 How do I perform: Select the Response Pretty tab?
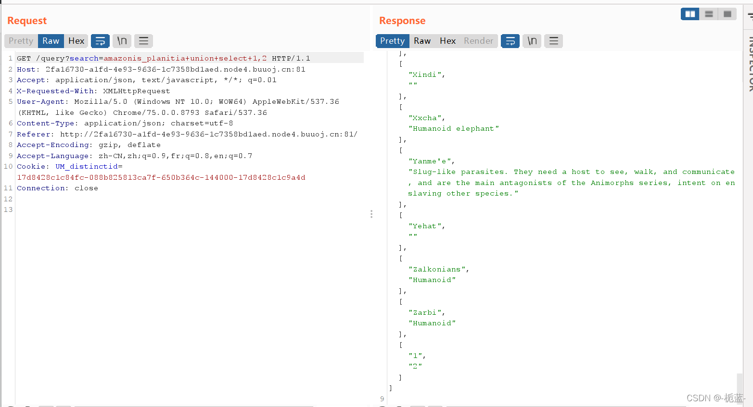click(x=392, y=41)
